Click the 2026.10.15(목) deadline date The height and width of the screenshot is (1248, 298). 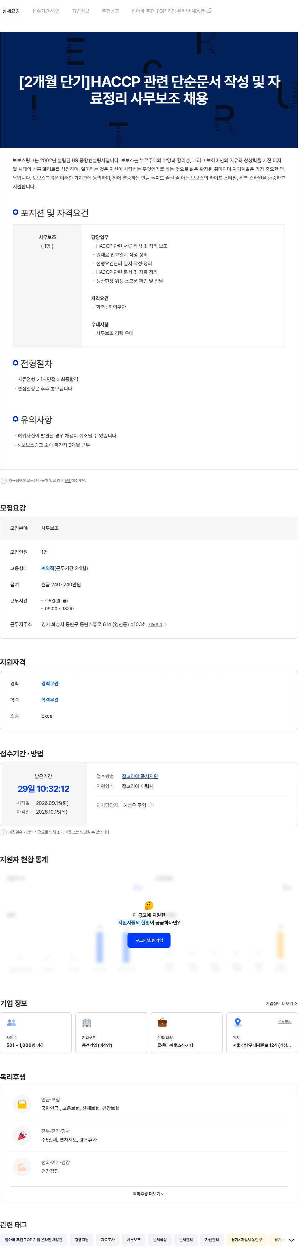(52, 811)
